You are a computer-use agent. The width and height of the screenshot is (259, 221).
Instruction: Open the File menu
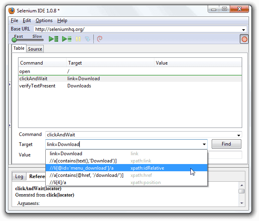click(x=14, y=20)
